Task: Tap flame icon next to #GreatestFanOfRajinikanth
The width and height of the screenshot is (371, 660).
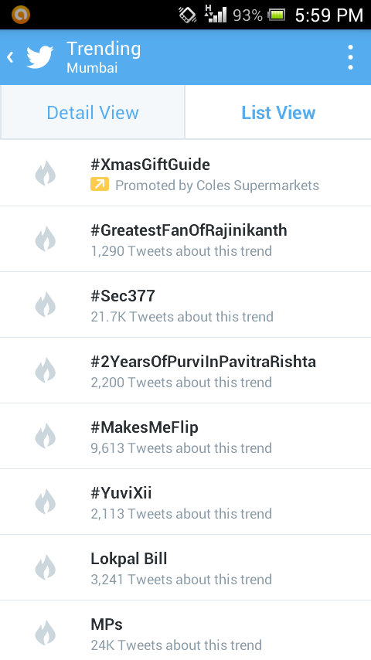Action: coord(45,239)
